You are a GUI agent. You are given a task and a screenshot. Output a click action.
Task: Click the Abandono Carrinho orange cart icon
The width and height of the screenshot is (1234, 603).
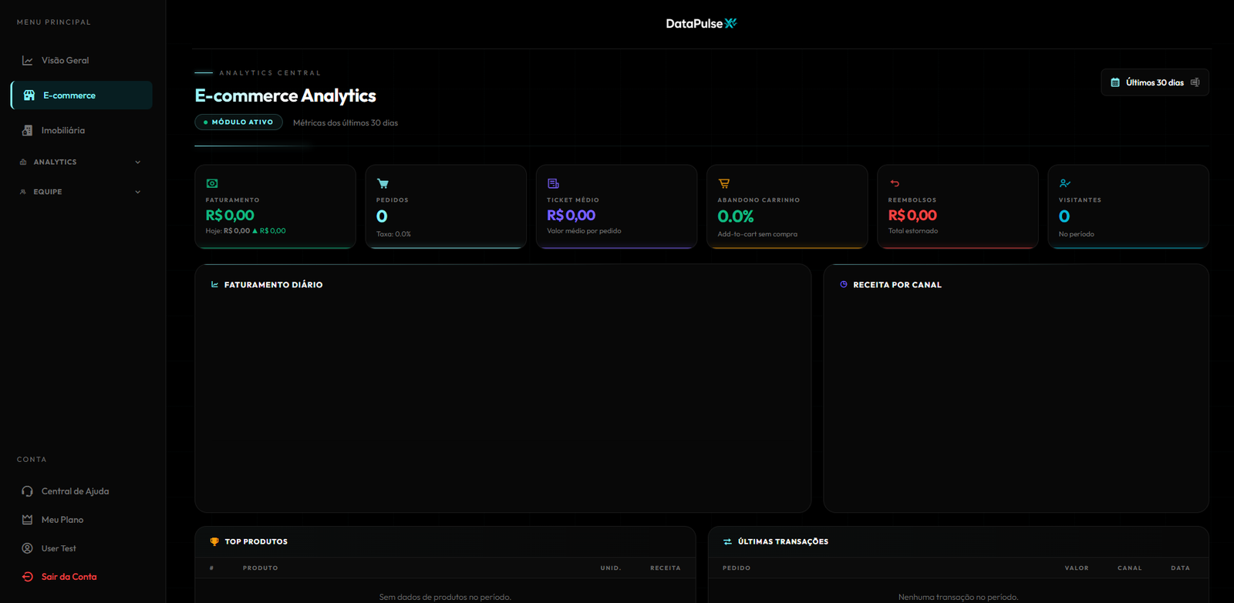pos(723,183)
